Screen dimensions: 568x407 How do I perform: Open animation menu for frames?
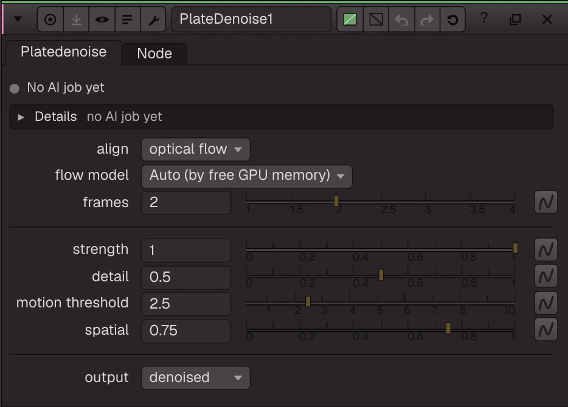(546, 202)
